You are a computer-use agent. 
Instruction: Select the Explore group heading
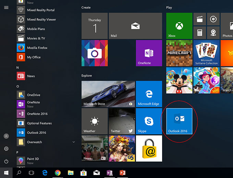(87, 76)
